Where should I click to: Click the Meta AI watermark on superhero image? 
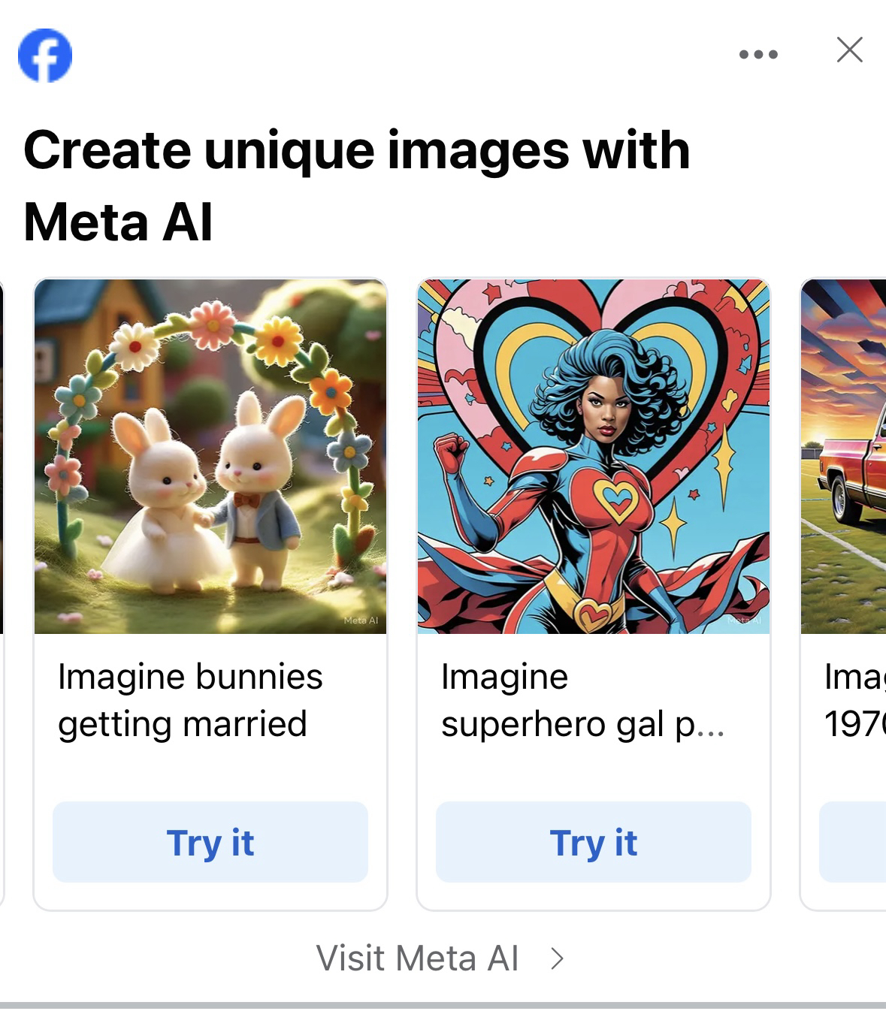744,620
